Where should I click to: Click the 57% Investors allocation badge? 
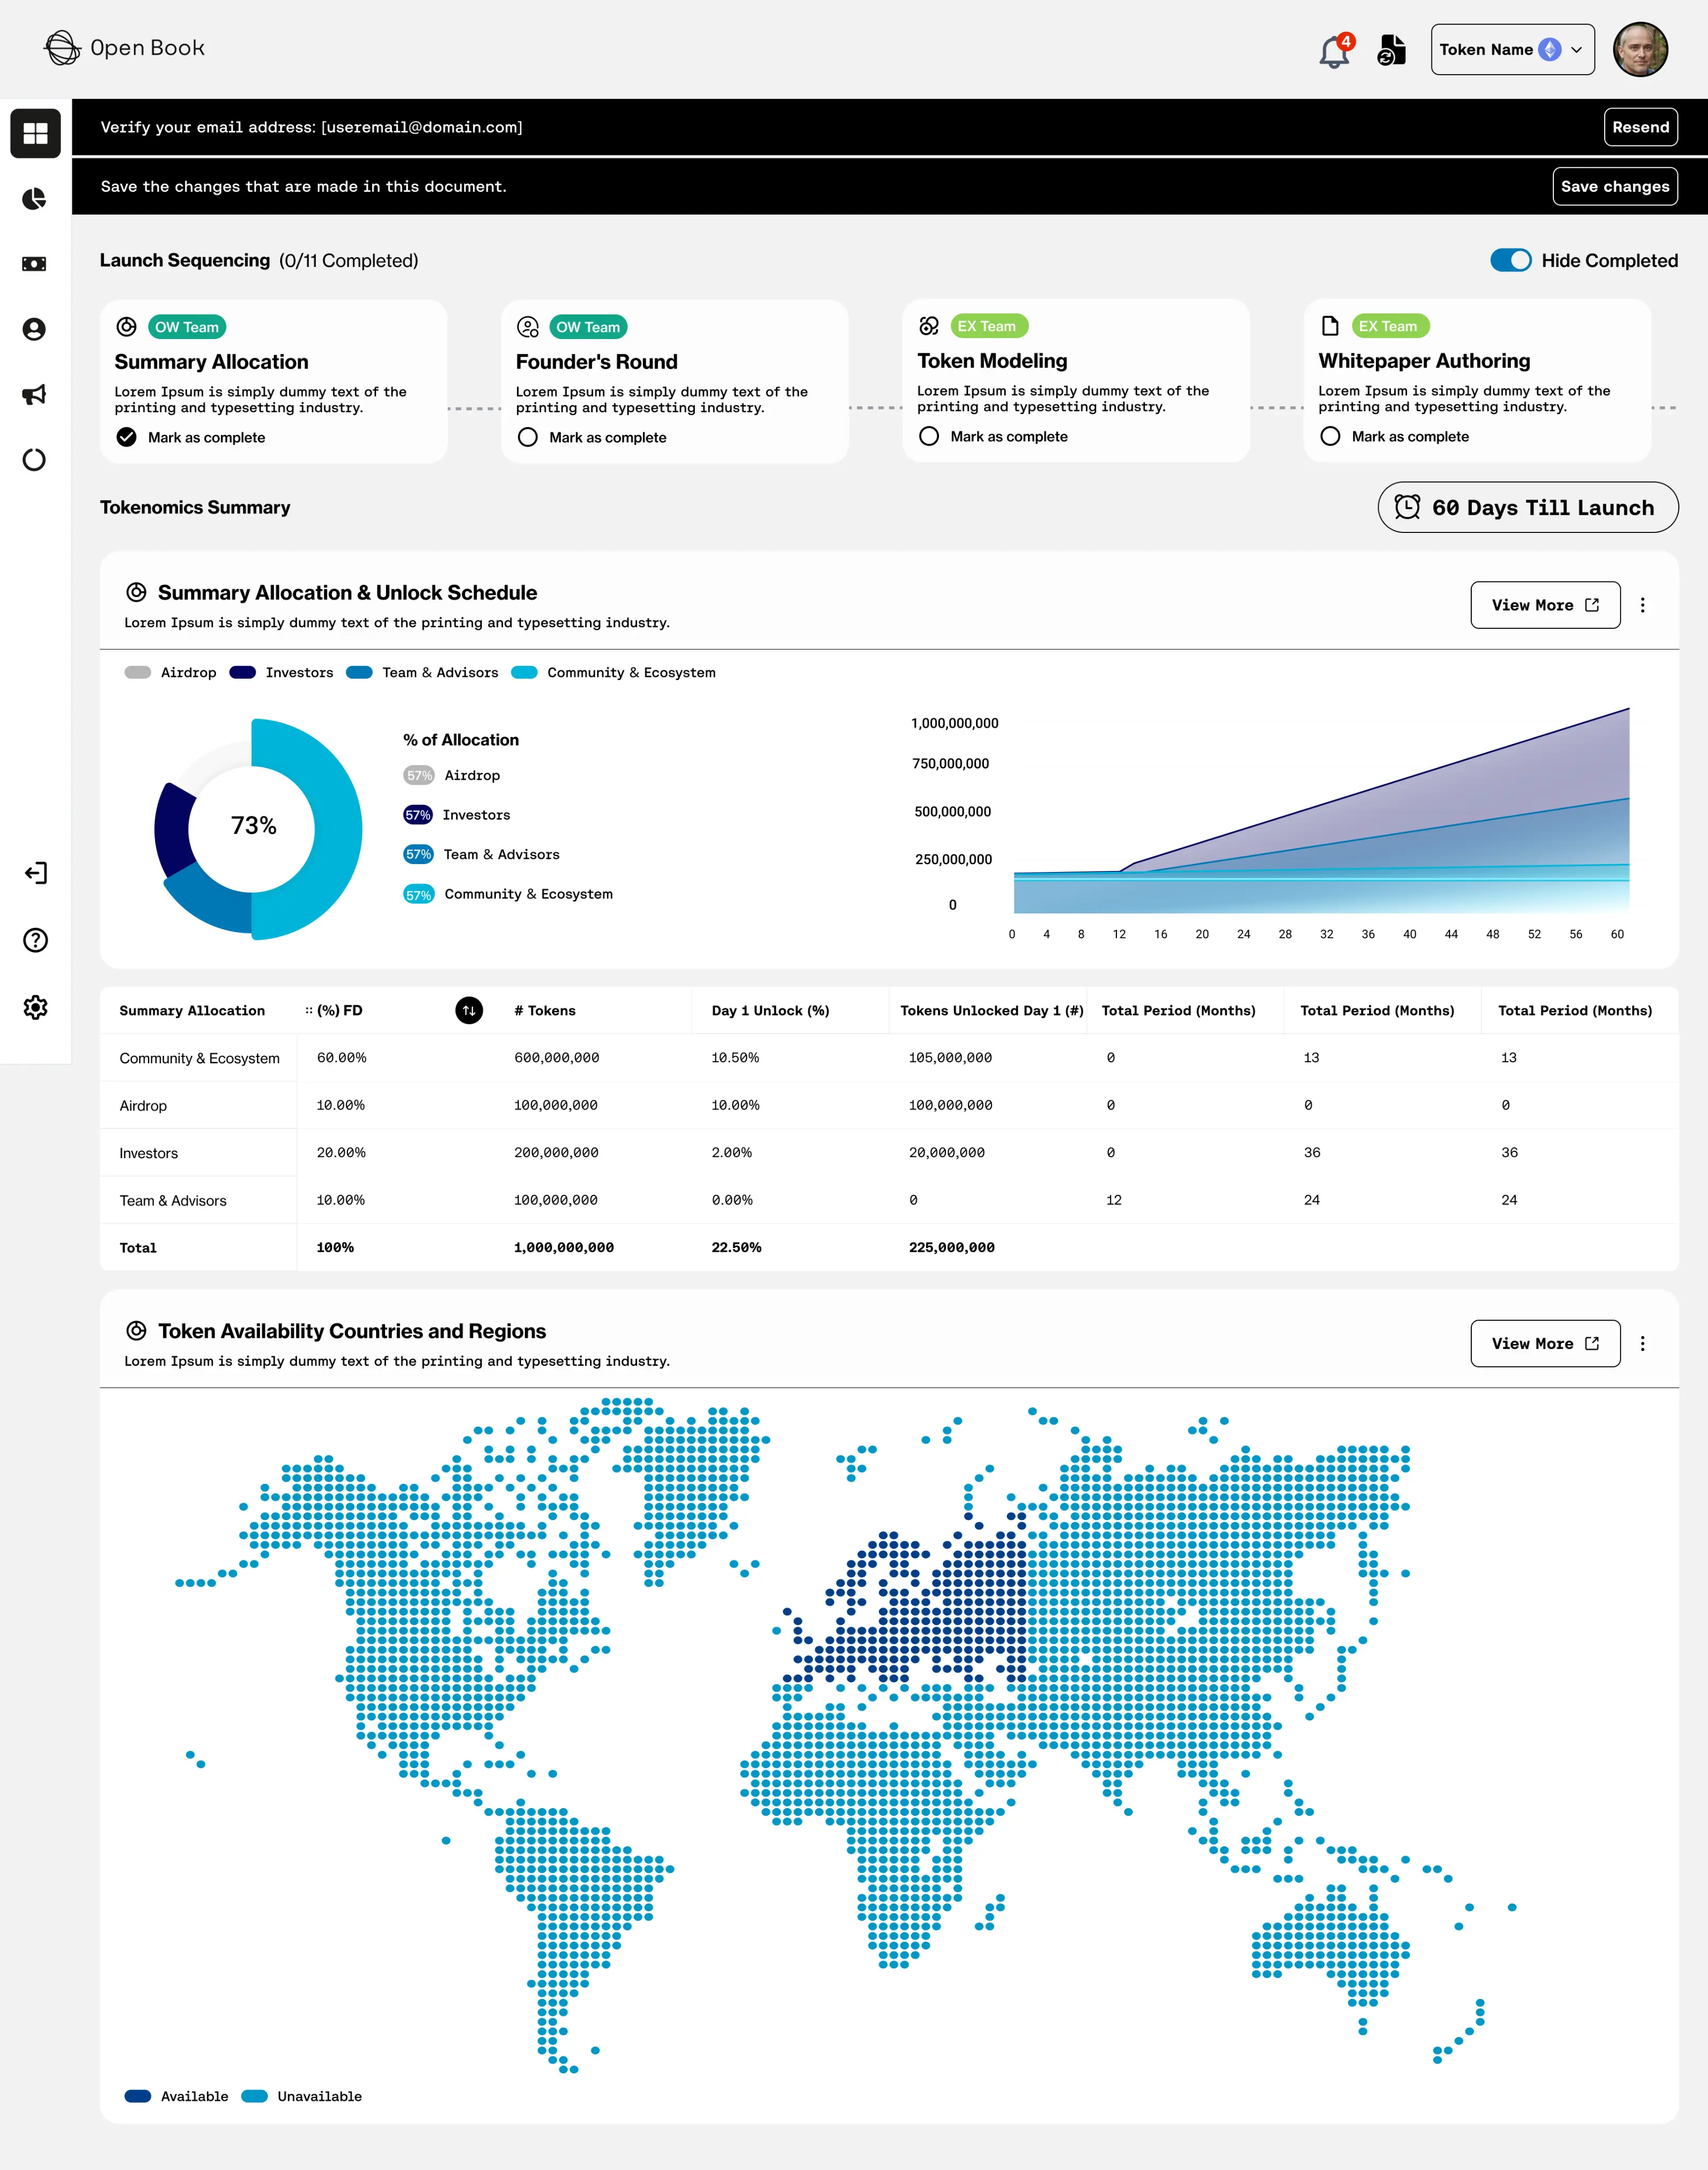pos(418,815)
